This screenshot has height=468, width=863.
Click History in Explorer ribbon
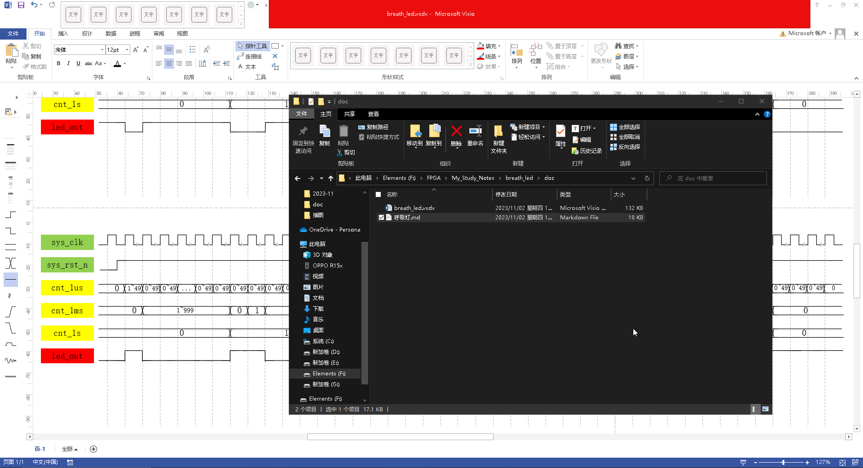pos(587,151)
